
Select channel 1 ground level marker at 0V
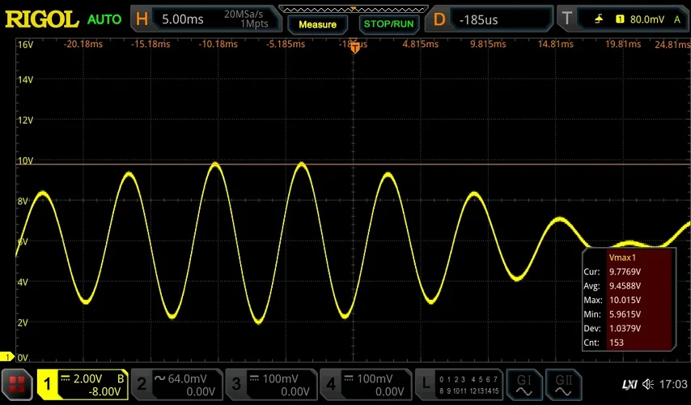(7, 356)
